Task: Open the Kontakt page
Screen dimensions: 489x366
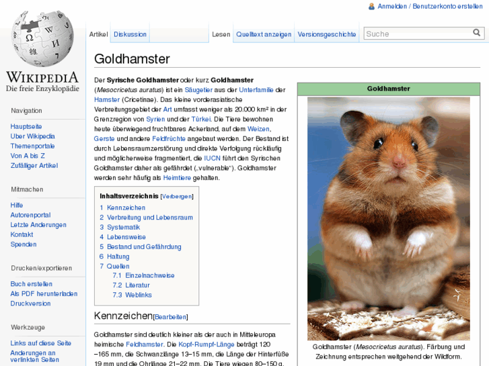Action: 22,234
